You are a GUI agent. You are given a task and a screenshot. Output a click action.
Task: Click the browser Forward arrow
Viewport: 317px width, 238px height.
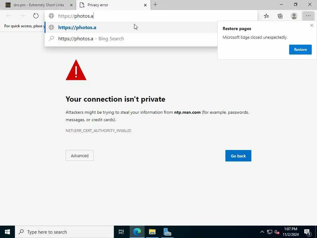pos(22,16)
